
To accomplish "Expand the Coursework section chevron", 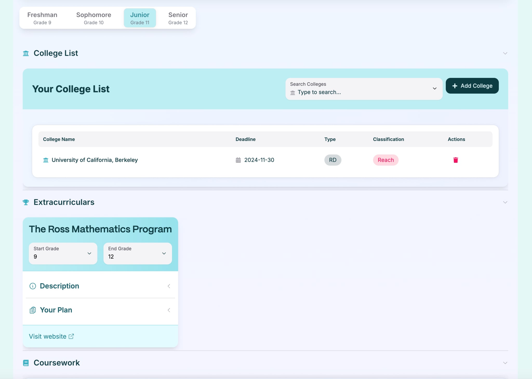I will [x=505, y=363].
